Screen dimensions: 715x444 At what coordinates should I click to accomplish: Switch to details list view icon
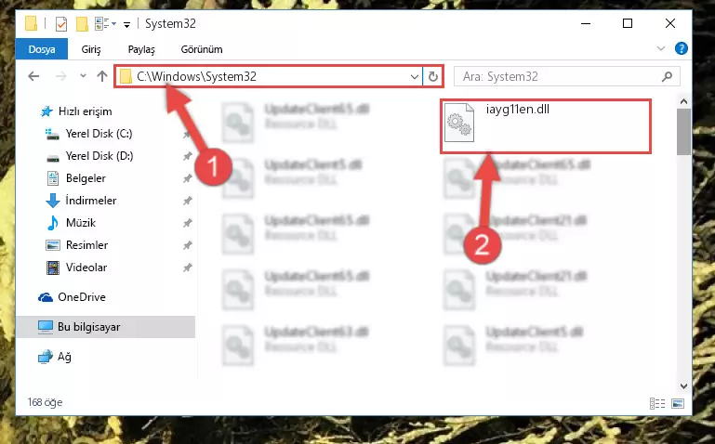click(x=657, y=403)
